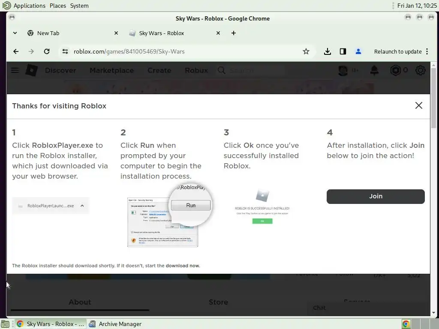This screenshot has height=329, width=439.
Task: Open Marketplace in Roblox navigation
Action: point(112,70)
